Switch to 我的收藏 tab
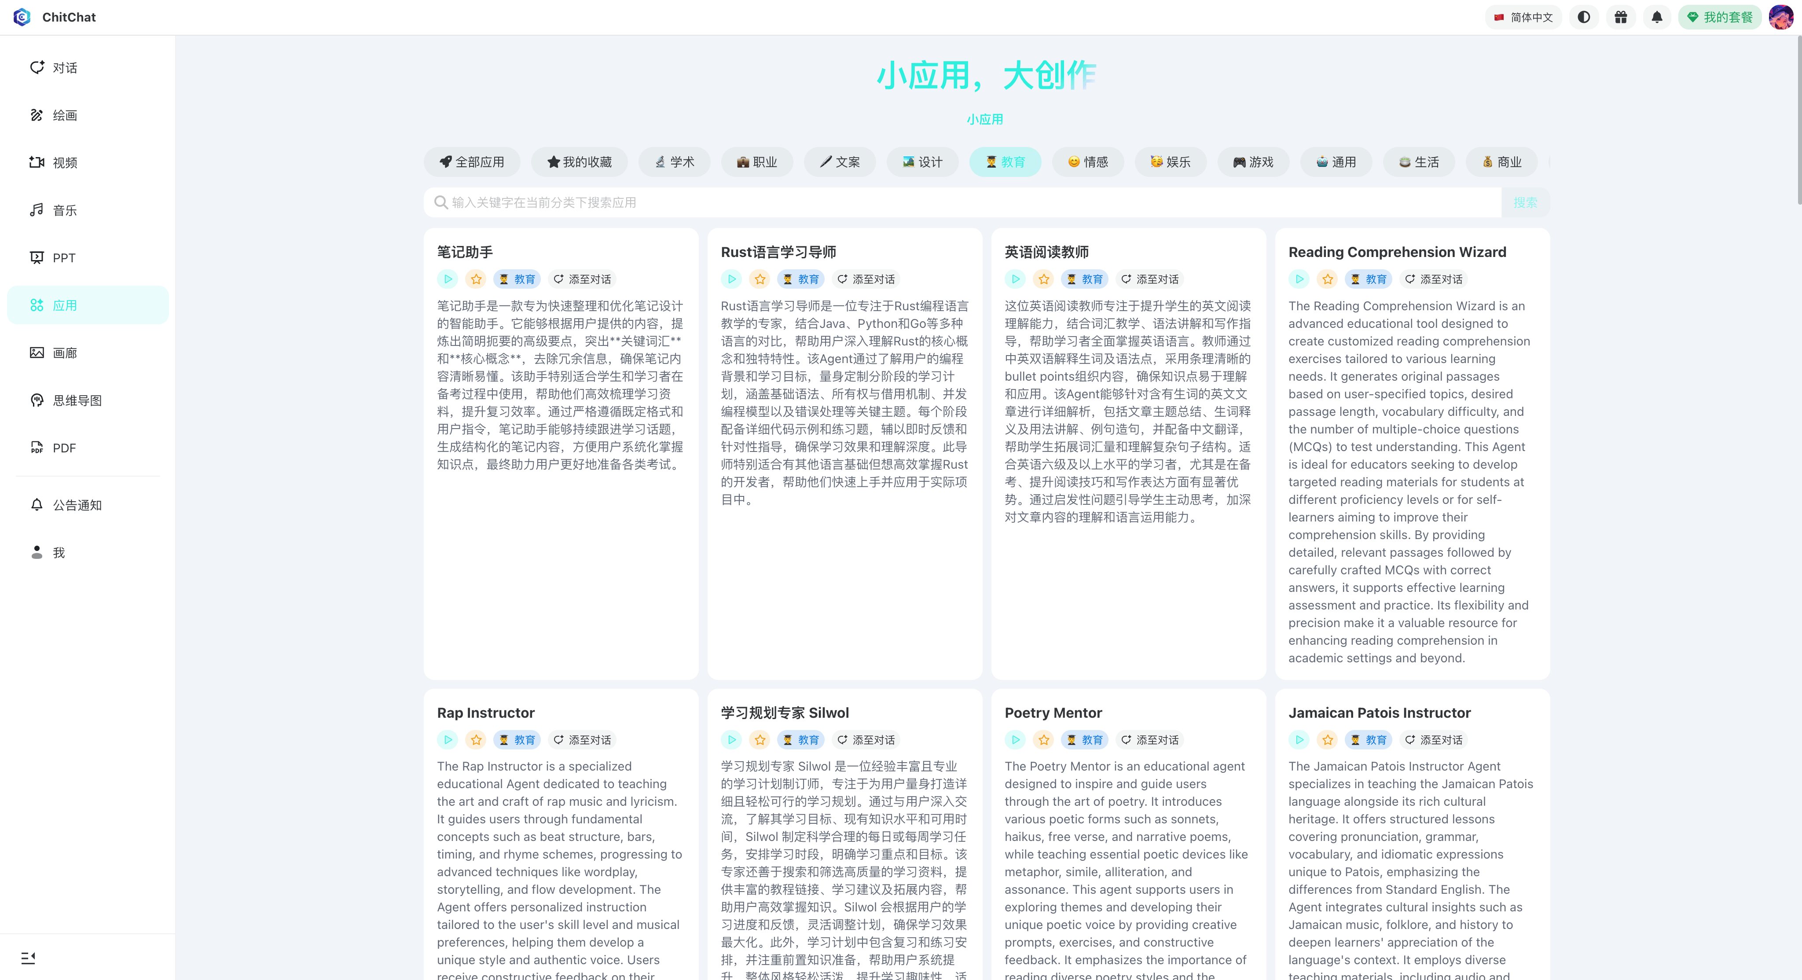 click(579, 161)
